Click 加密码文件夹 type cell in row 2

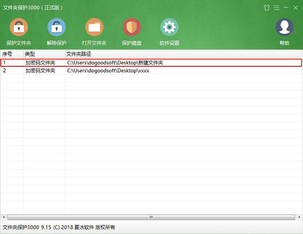(x=40, y=71)
